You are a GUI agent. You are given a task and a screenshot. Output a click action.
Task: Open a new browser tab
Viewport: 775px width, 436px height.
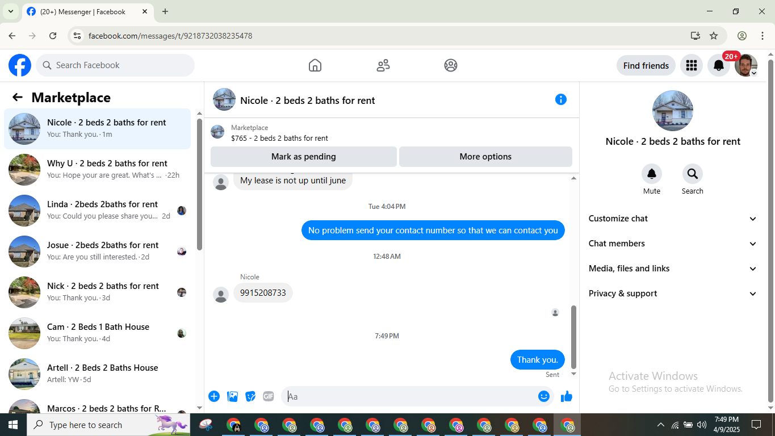tap(165, 11)
